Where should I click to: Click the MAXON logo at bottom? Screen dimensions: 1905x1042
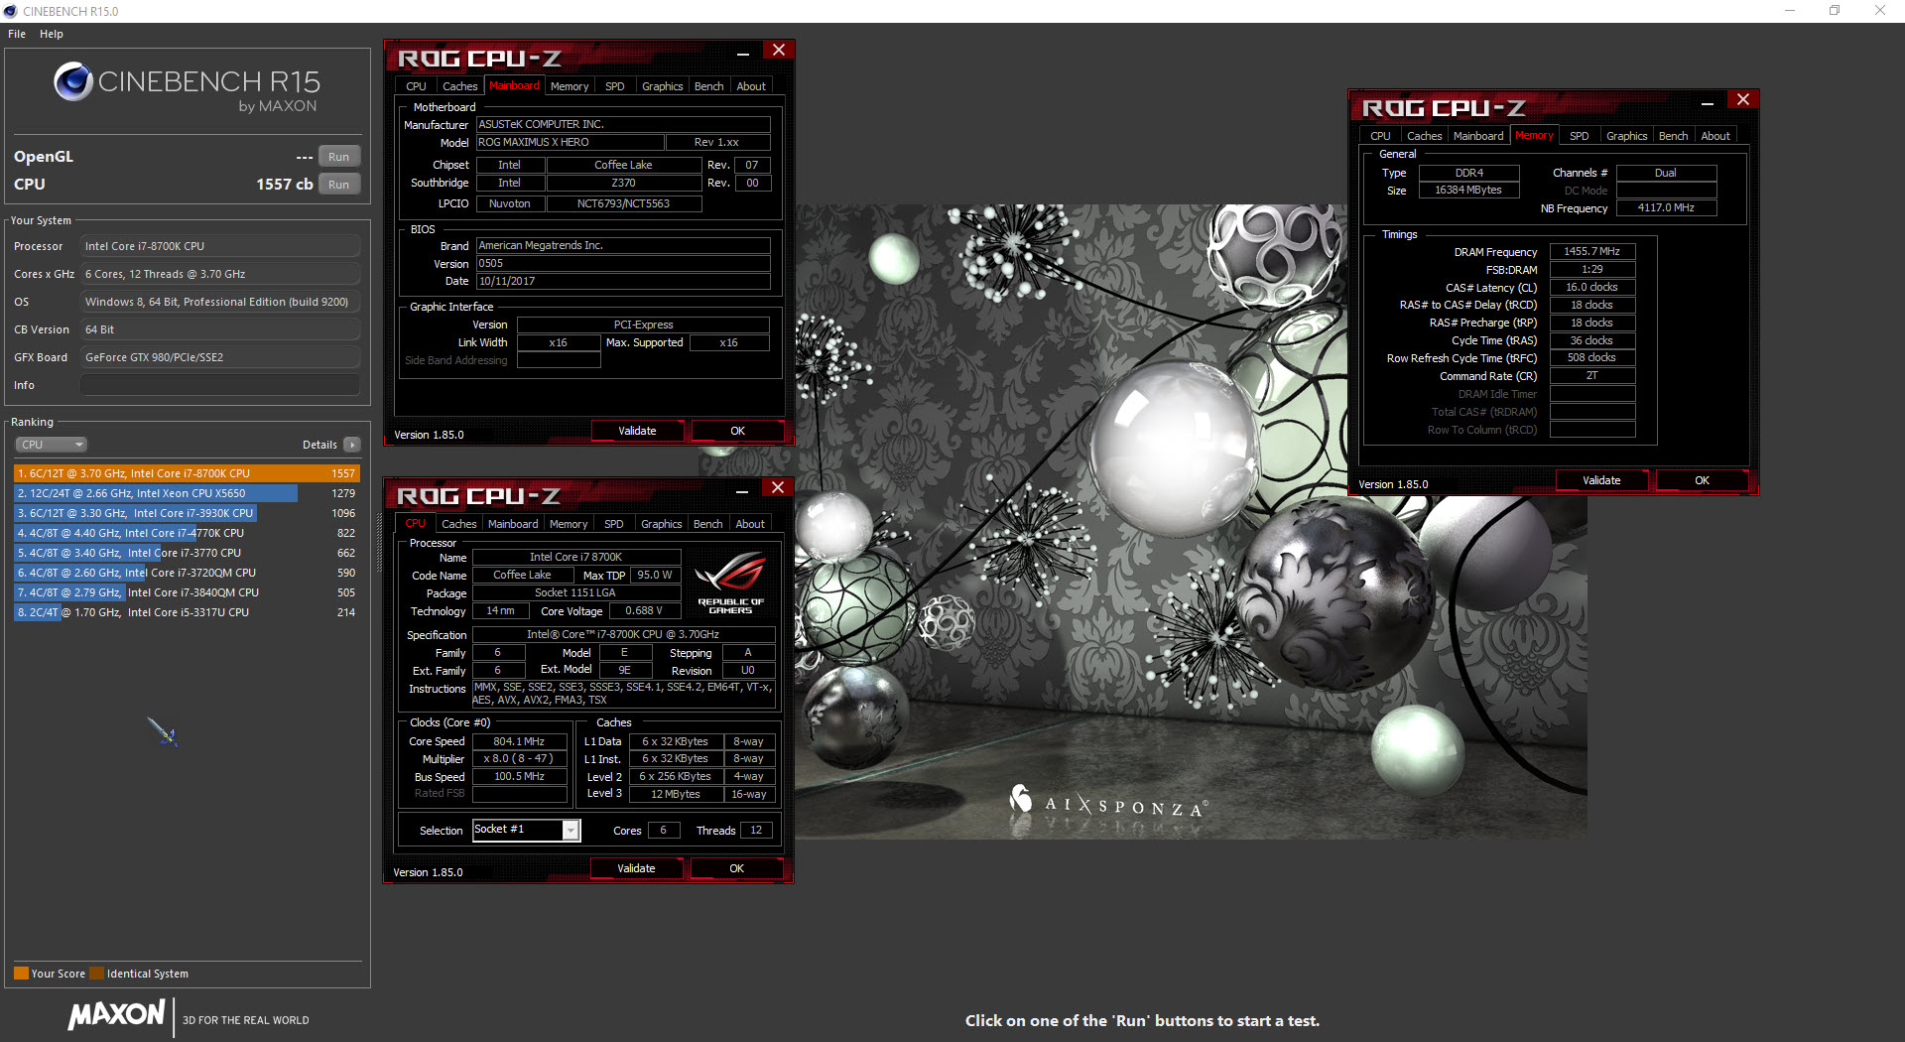[117, 1014]
